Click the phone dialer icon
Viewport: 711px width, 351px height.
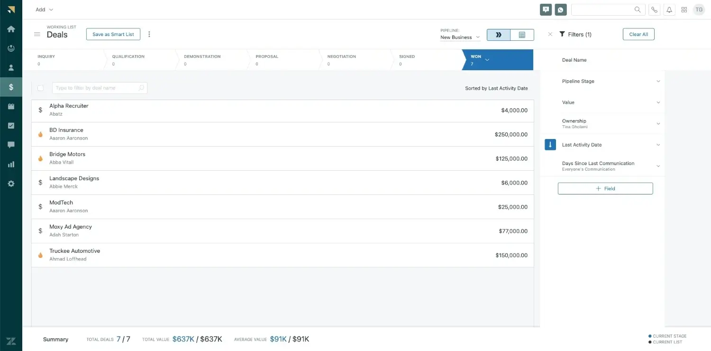(655, 9)
